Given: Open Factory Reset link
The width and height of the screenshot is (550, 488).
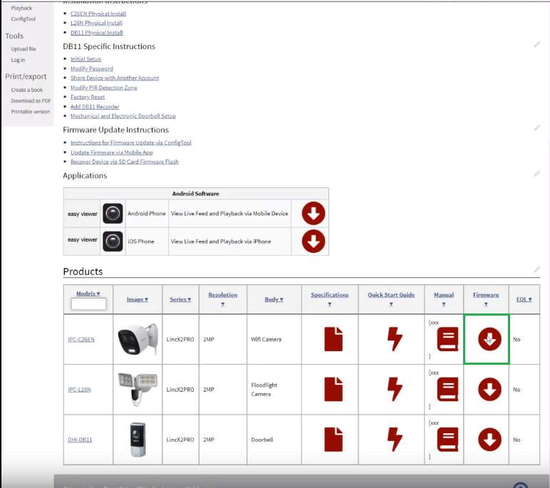Looking at the screenshot, I should point(88,97).
